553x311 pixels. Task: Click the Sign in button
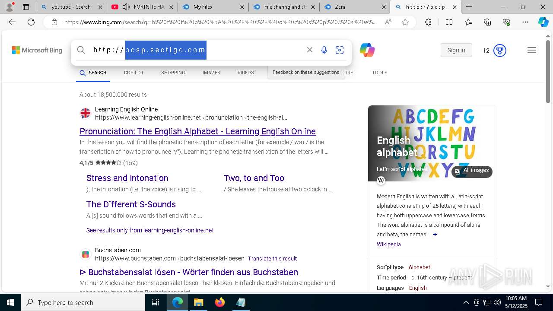pos(456,50)
